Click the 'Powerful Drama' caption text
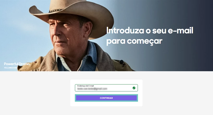This screenshot has height=115, width=213. coord(17,64)
